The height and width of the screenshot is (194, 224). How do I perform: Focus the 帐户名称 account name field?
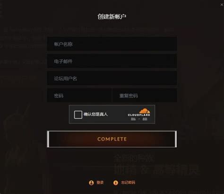point(112,44)
